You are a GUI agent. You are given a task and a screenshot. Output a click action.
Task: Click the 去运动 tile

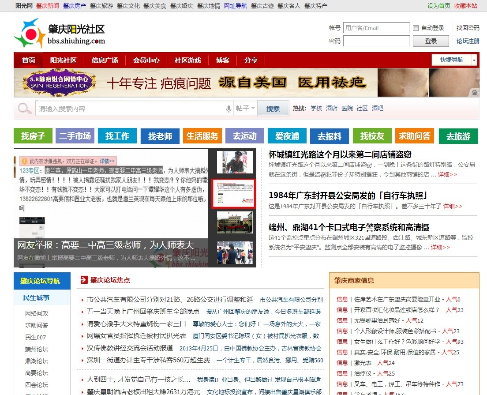point(245,136)
